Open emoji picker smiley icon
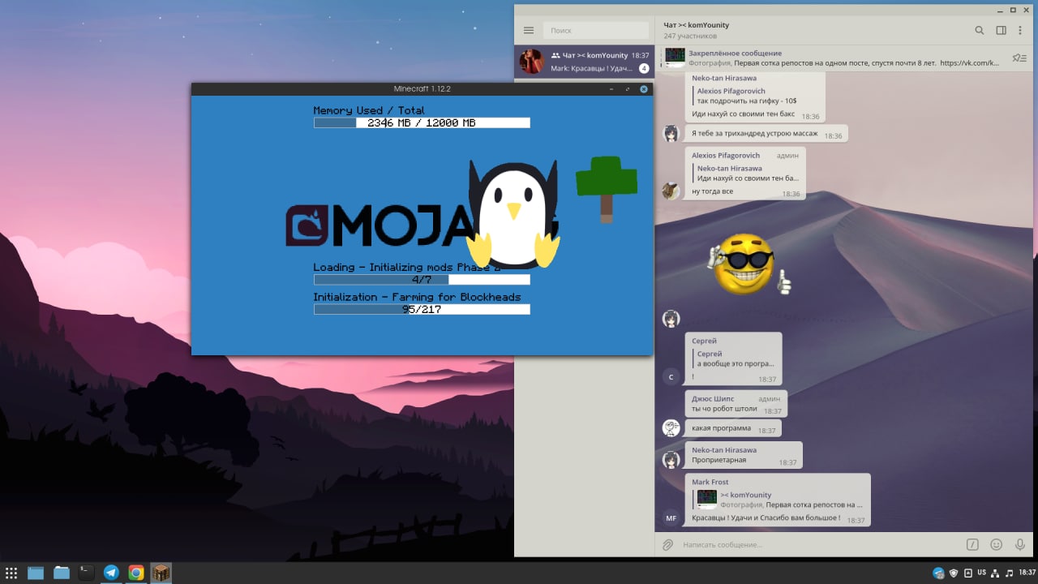Viewport: 1038px width, 584px height. pos(996,544)
